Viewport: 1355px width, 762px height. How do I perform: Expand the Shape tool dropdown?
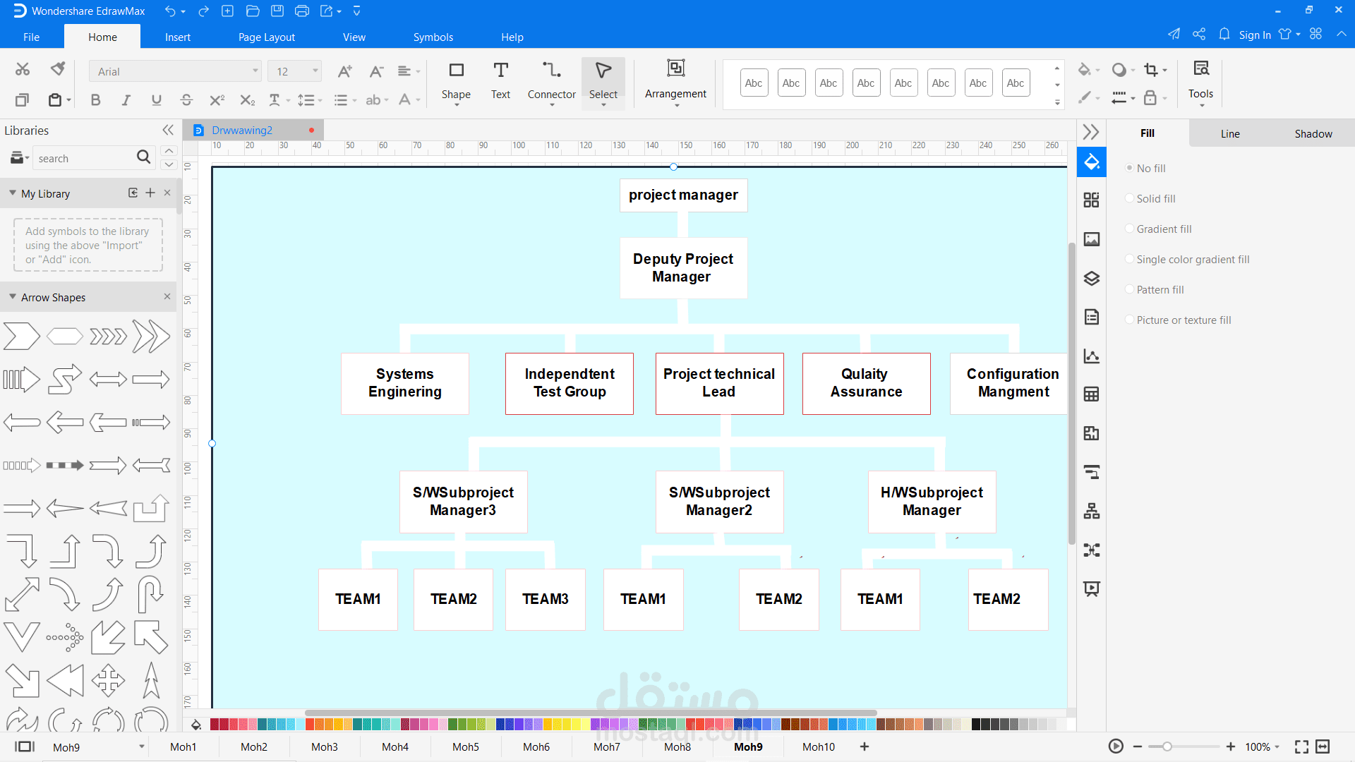click(x=456, y=104)
